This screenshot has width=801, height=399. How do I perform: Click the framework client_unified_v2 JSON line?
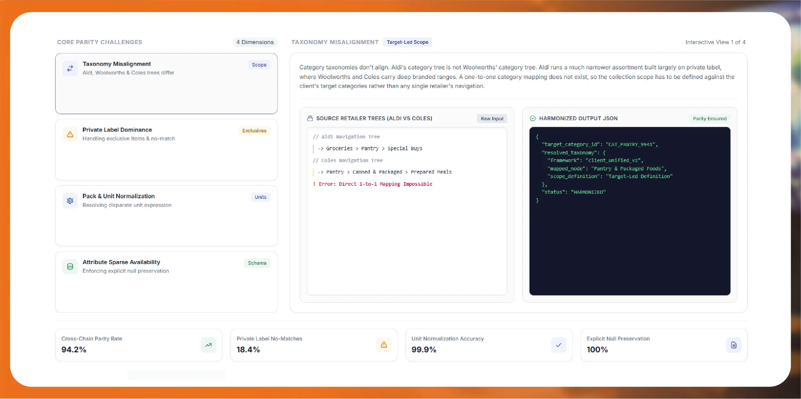click(595, 160)
